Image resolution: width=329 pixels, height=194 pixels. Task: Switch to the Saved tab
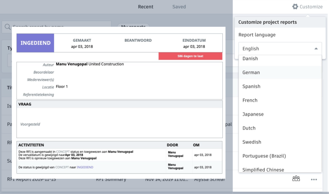click(x=179, y=7)
